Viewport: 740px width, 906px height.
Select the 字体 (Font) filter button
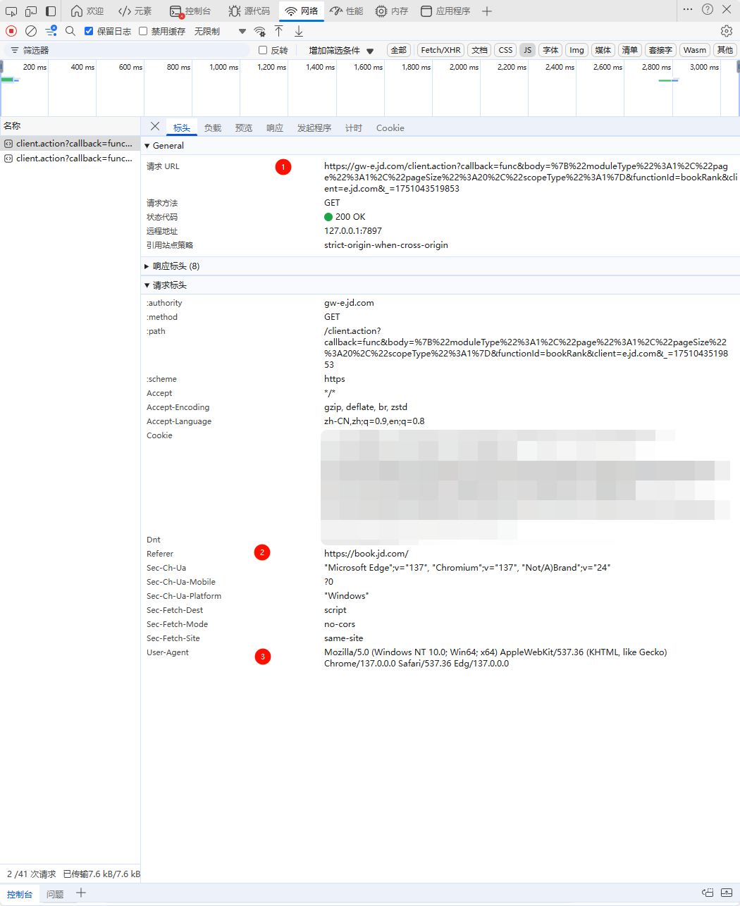point(550,50)
